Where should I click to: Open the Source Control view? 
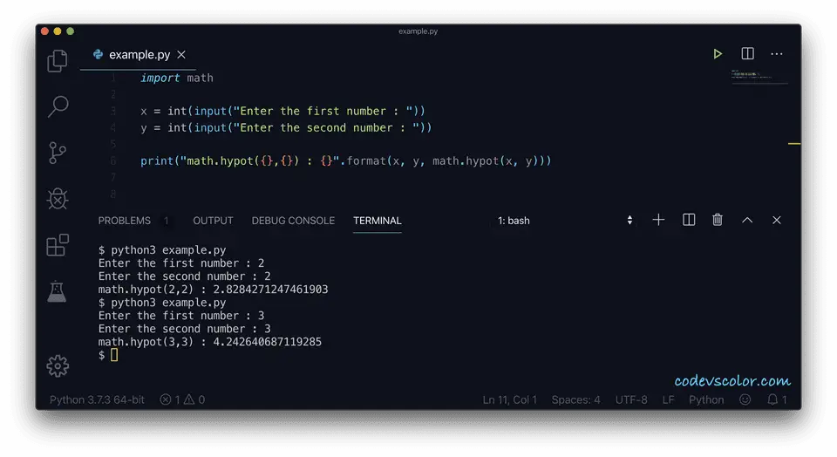(58, 153)
